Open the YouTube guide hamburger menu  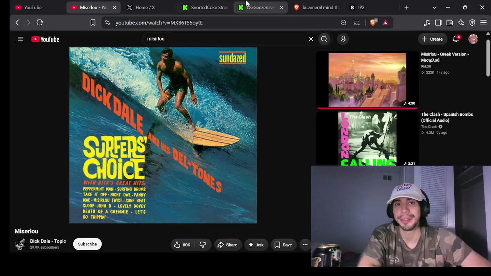click(x=21, y=39)
